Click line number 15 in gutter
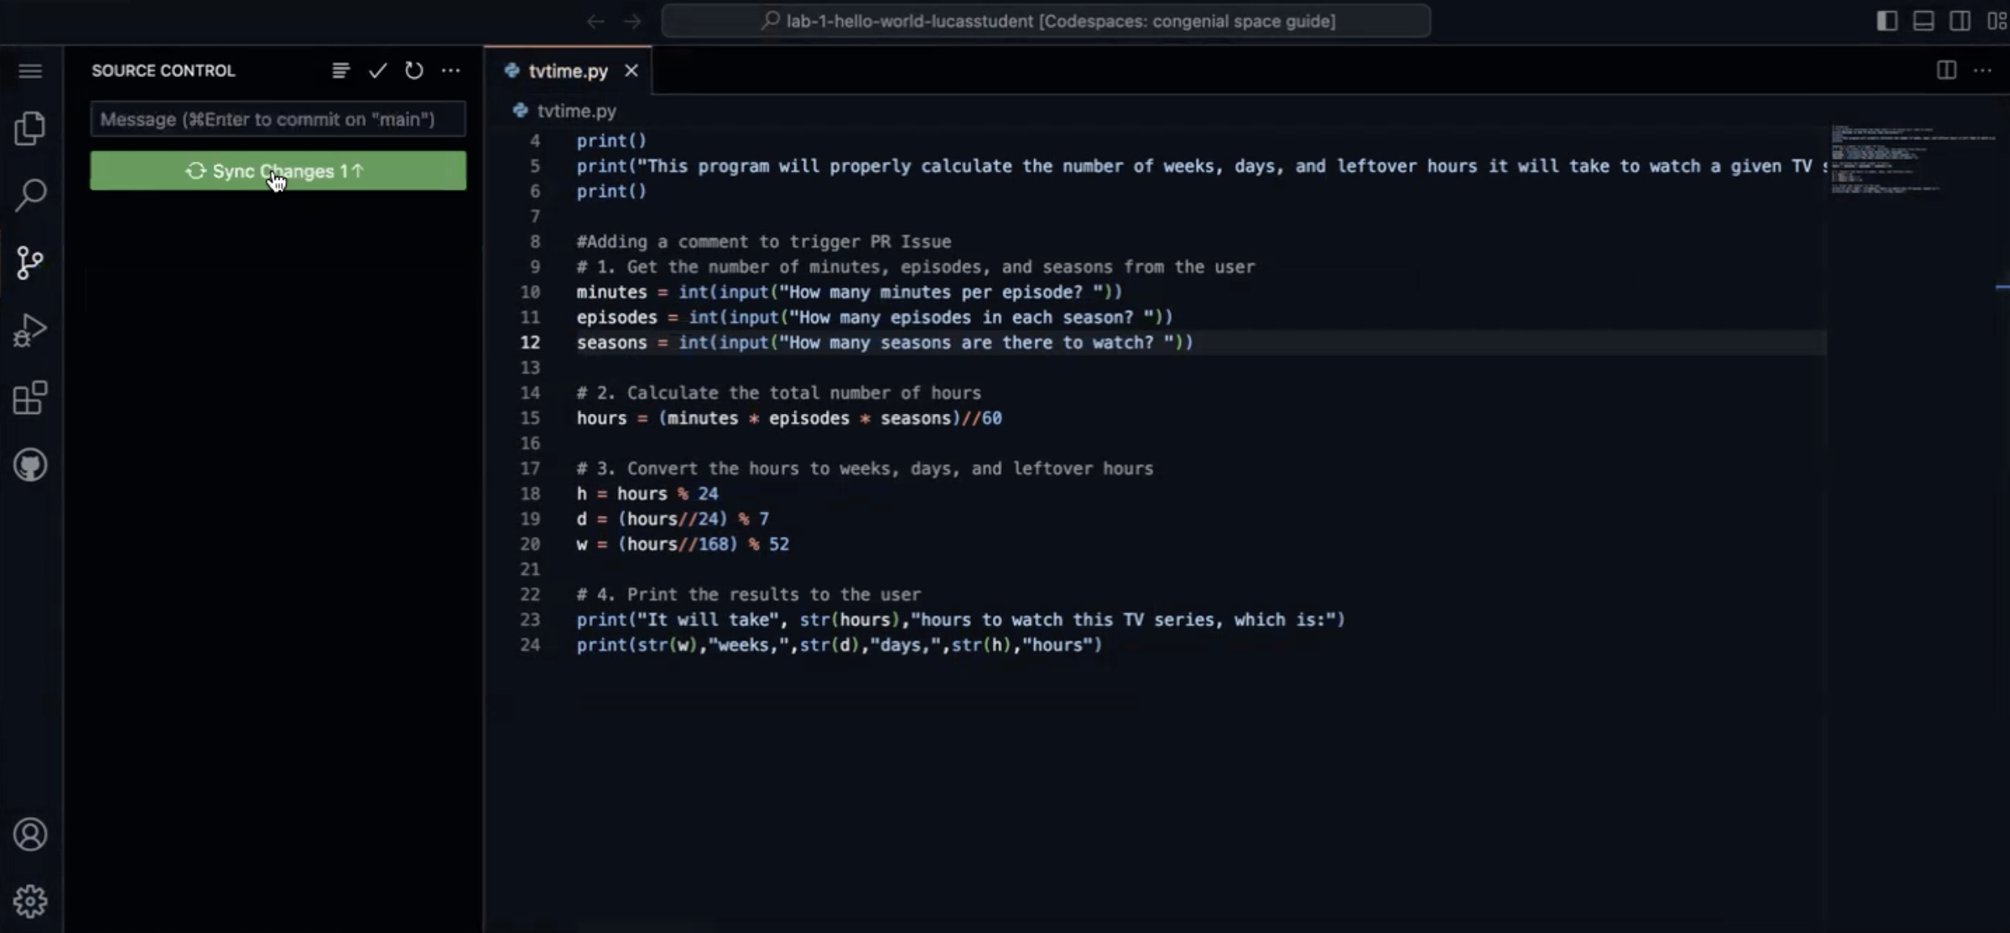This screenshot has height=933, width=2010. [530, 418]
